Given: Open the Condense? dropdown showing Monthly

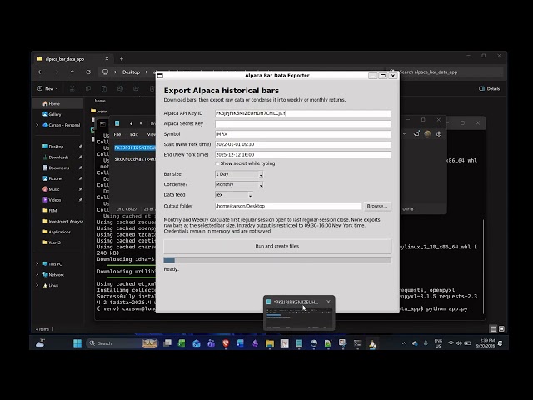Looking at the screenshot, I should pyautogui.click(x=239, y=185).
